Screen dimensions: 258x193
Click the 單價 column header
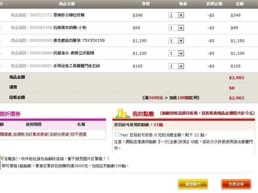(146, 4)
